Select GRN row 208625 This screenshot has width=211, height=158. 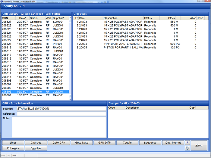tap(35, 29)
